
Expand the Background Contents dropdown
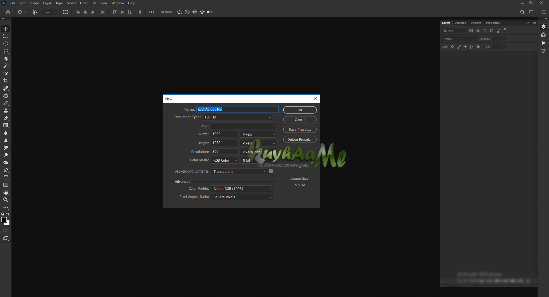pyautogui.click(x=239, y=171)
